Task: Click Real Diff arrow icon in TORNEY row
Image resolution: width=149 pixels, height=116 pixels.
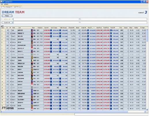Action: point(111,97)
